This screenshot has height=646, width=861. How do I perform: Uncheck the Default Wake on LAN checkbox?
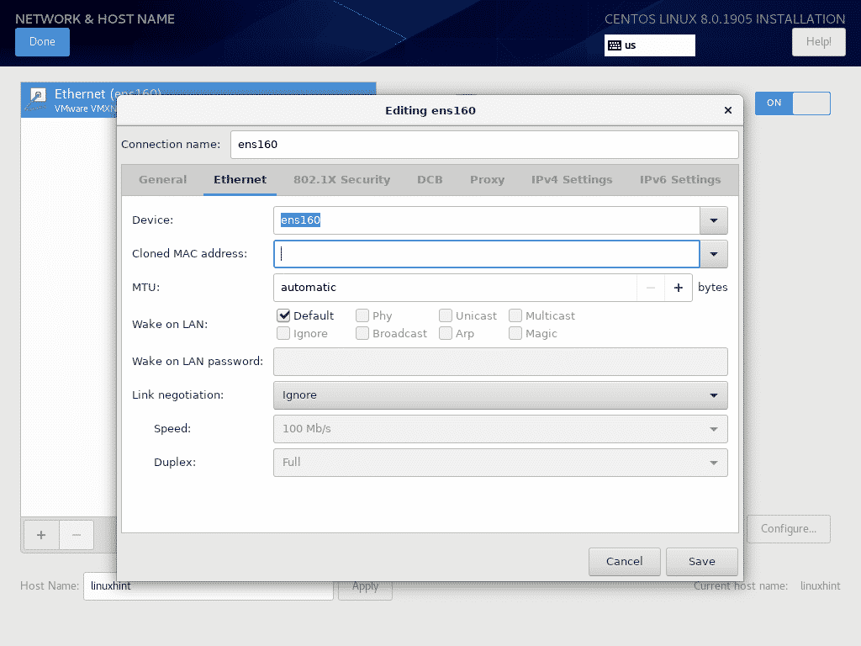(284, 316)
